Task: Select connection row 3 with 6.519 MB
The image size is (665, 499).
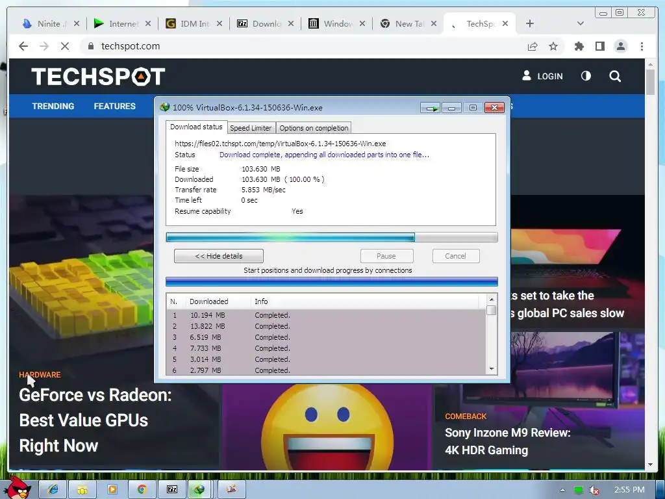Action: (326, 337)
